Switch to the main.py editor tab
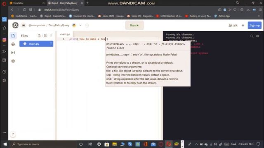 coord(65,34)
